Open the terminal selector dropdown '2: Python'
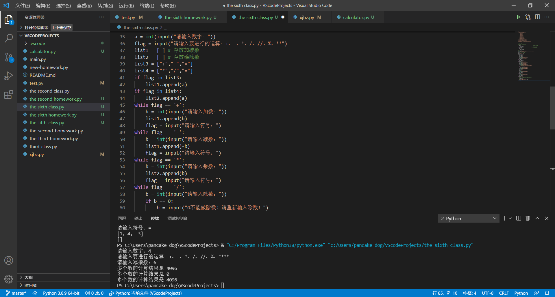Image resolution: width=555 pixels, height=297 pixels. coord(468,219)
